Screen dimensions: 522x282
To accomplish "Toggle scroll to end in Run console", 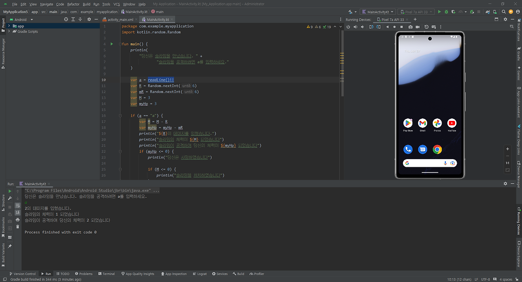I will click(x=18, y=212).
